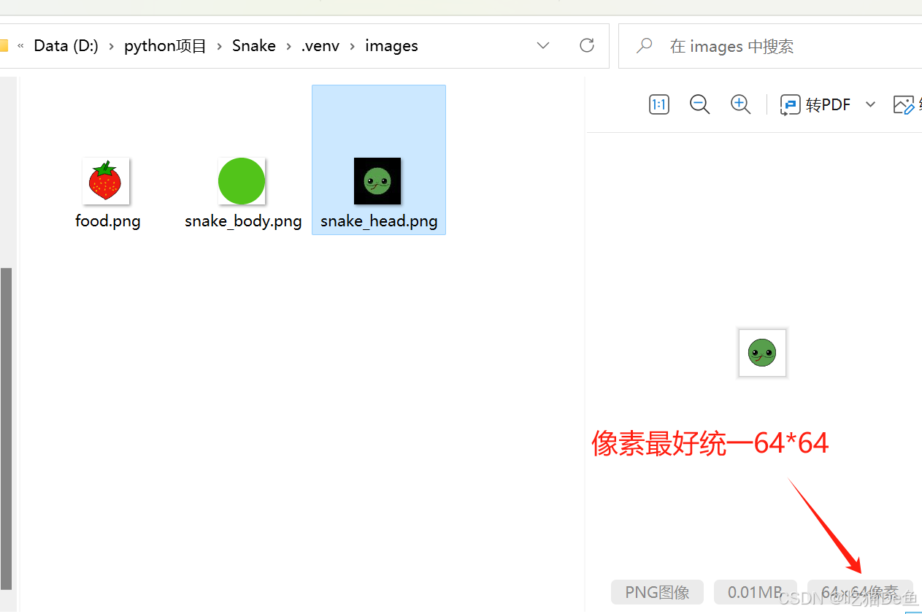The image size is (922, 614).
Task: Click the refresh icon in the address bar
Action: click(x=587, y=45)
